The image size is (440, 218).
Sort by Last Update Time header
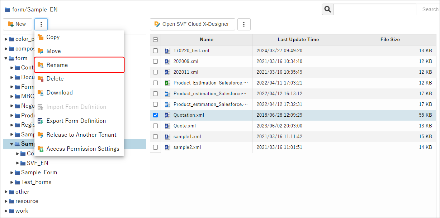click(298, 40)
